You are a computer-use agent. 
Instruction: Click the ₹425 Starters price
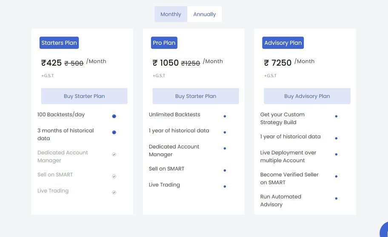51,63
